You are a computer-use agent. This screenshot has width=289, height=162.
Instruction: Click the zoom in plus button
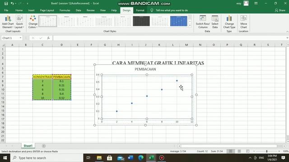(x=279, y=151)
